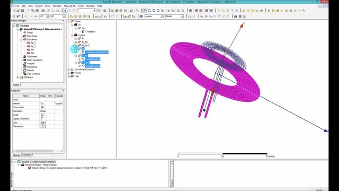339x191 pixels.
Task: Click the Print toolbar icon
Action: pyautogui.click(x=43, y=11)
